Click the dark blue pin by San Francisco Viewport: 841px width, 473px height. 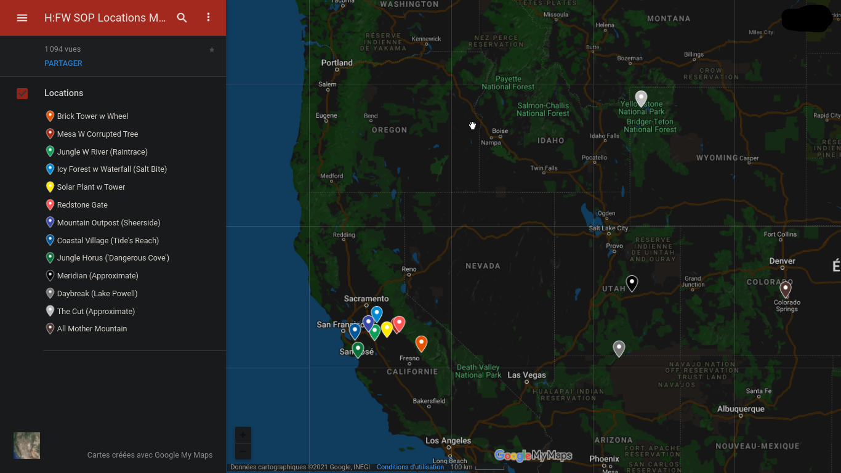click(x=355, y=331)
